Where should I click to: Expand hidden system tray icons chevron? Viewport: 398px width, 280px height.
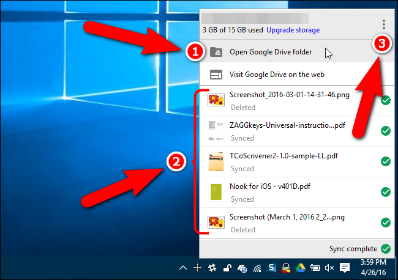tap(183, 268)
